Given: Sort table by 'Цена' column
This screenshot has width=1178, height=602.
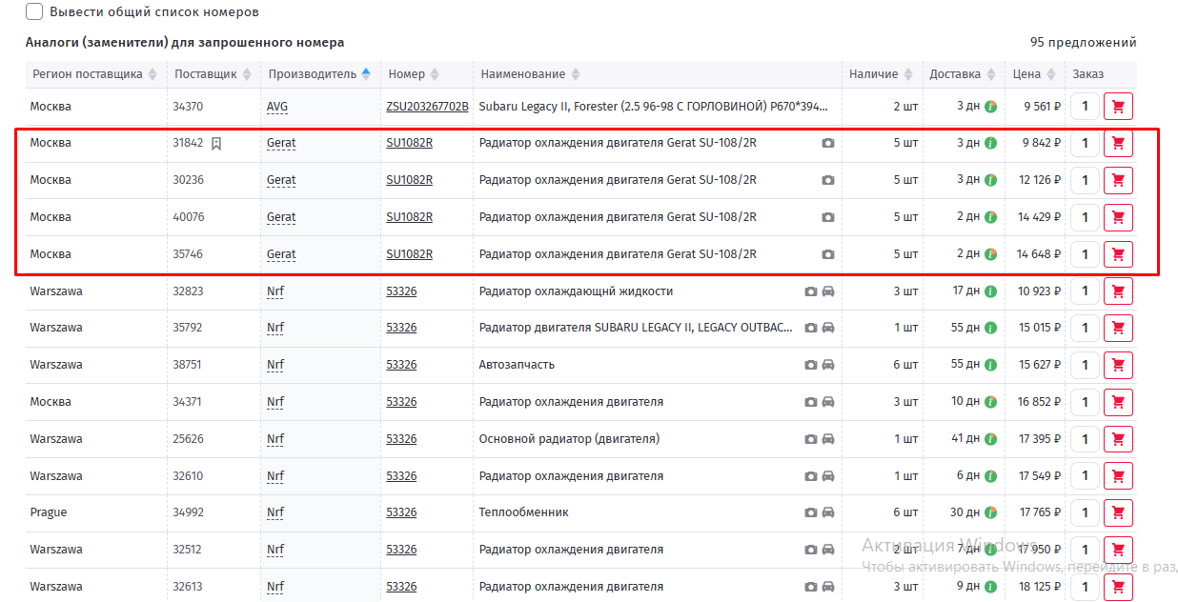Looking at the screenshot, I should (x=1027, y=74).
